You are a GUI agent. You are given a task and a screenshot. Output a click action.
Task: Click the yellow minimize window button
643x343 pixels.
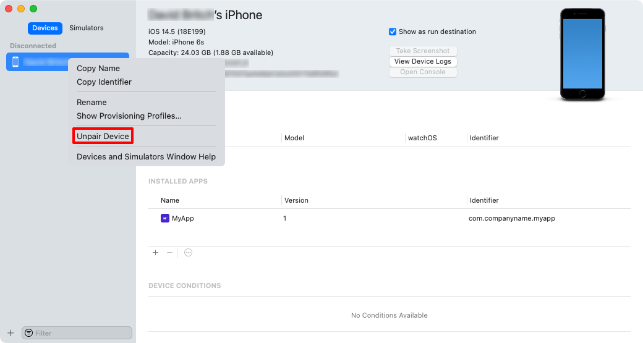(x=21, y=9)
